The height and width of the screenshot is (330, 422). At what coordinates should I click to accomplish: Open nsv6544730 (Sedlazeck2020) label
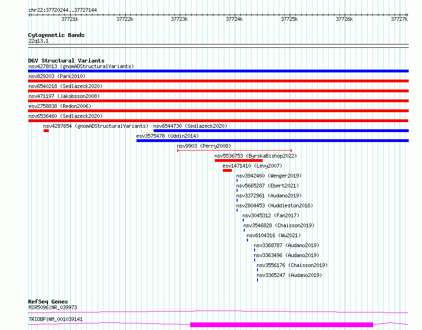tap(190, 126)
